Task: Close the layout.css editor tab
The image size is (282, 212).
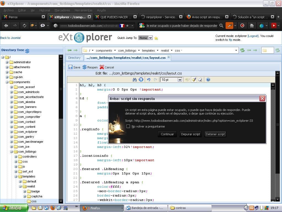Action: click(x=169, y=57)
